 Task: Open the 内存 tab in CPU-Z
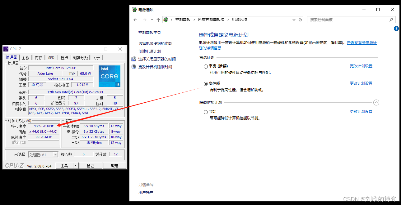click(x=39, y=58)
